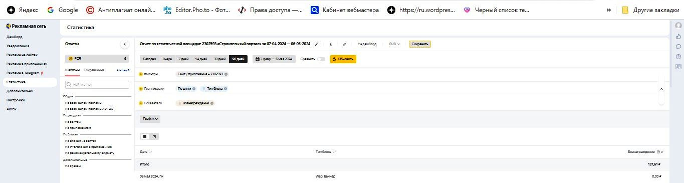Click the Группировки section marker icon
Viewport: 684px width, 183px height.
[x=141, y=89]
